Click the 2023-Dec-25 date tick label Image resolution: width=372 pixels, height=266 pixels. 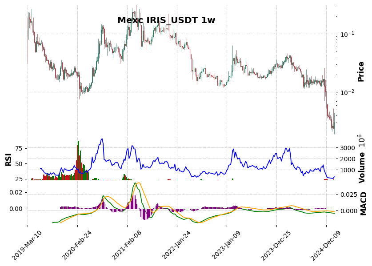click(x=276, y=246)
